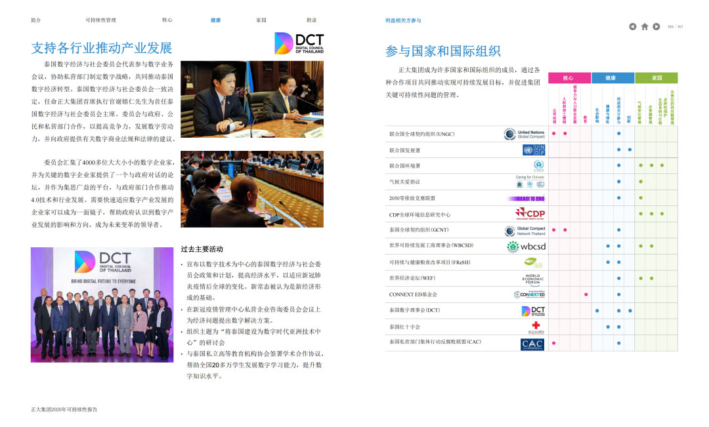Click the UNDP logo in table
The image size is (709, 427).
(533, 150)
